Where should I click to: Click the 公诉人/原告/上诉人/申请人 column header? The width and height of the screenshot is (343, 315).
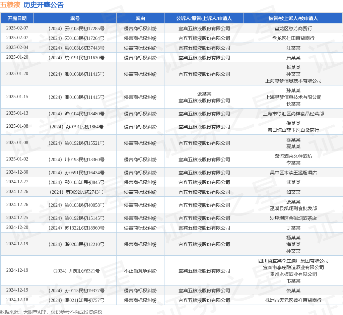204,18
